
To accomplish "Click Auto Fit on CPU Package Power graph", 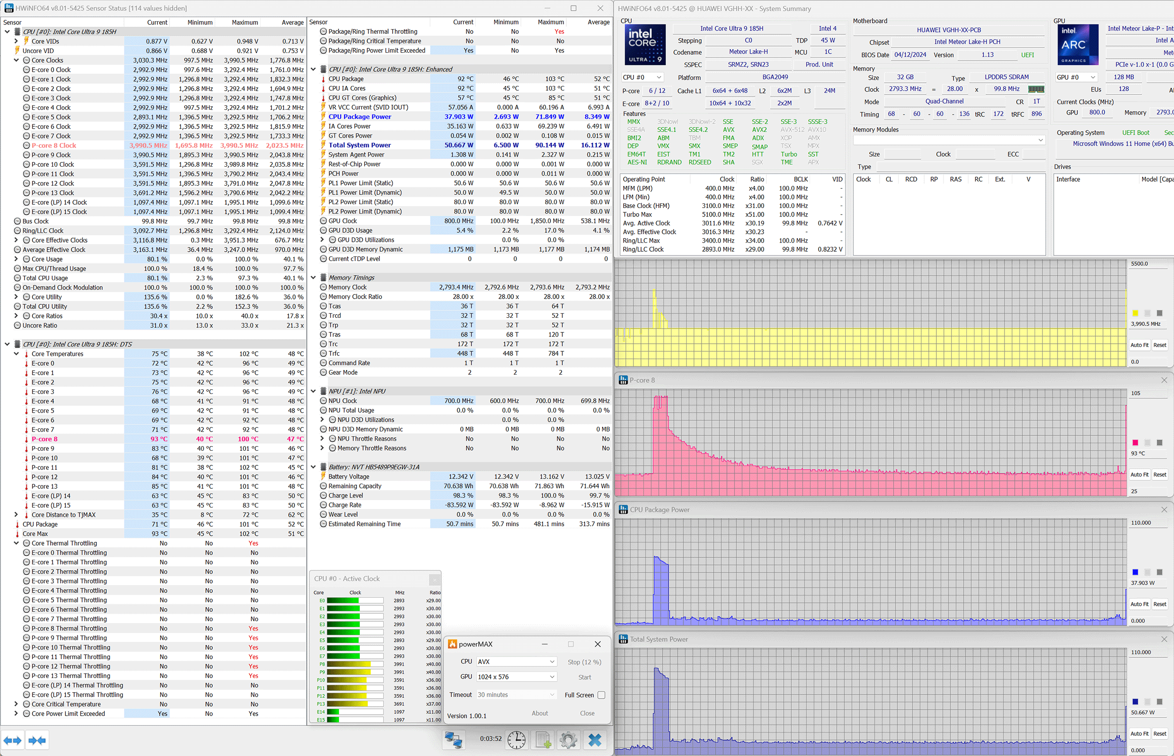I will (x=1139, y=604).
